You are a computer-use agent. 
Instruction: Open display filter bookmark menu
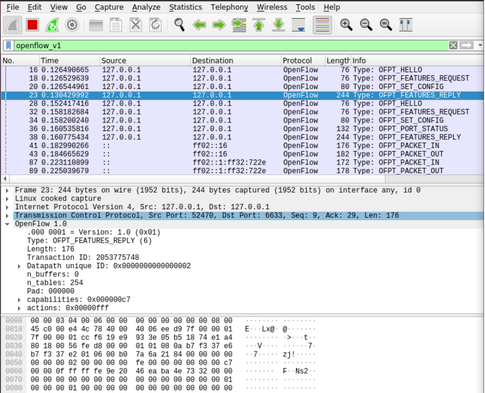pyautogui.click(x=9, y=45)
